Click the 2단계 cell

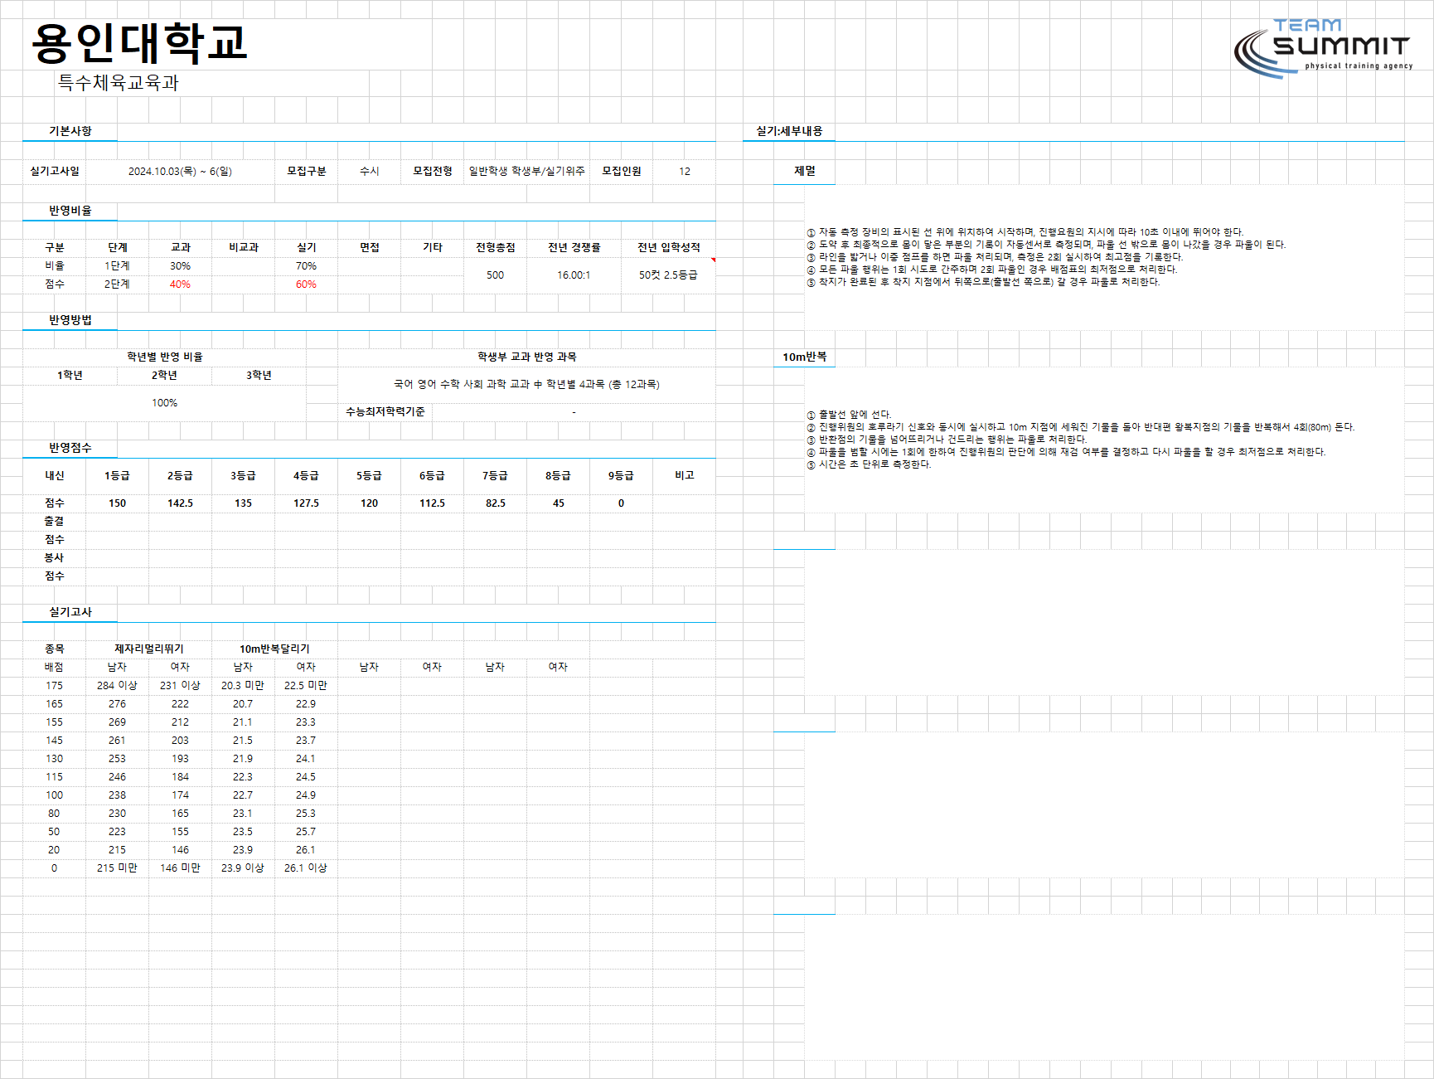tap(117, 284)
